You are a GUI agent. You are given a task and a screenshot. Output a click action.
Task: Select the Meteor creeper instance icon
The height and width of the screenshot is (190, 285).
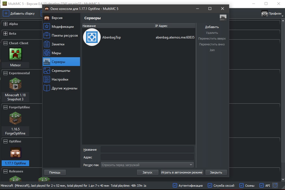coord(15,54)
